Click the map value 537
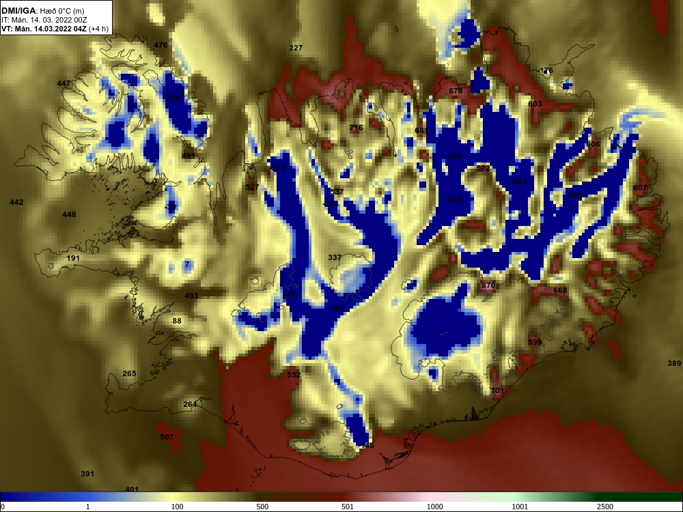 (337, 192)
